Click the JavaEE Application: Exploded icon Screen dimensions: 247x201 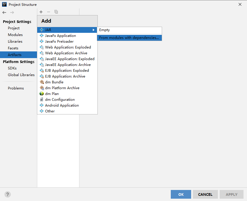42,59
